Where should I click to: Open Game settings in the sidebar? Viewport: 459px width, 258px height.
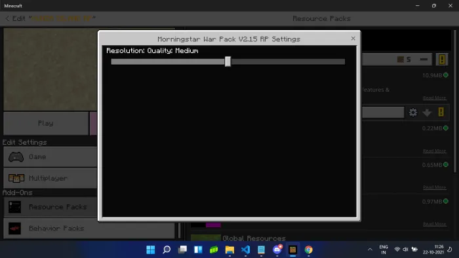(50, 157)
